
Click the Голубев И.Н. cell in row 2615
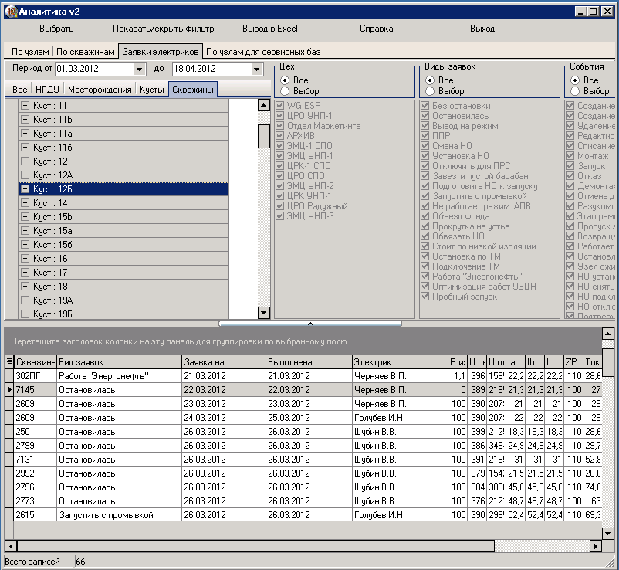[400, 515]
